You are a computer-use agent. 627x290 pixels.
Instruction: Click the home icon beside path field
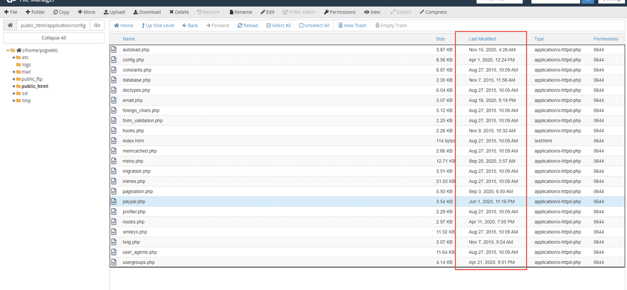(x=10, y=26)
